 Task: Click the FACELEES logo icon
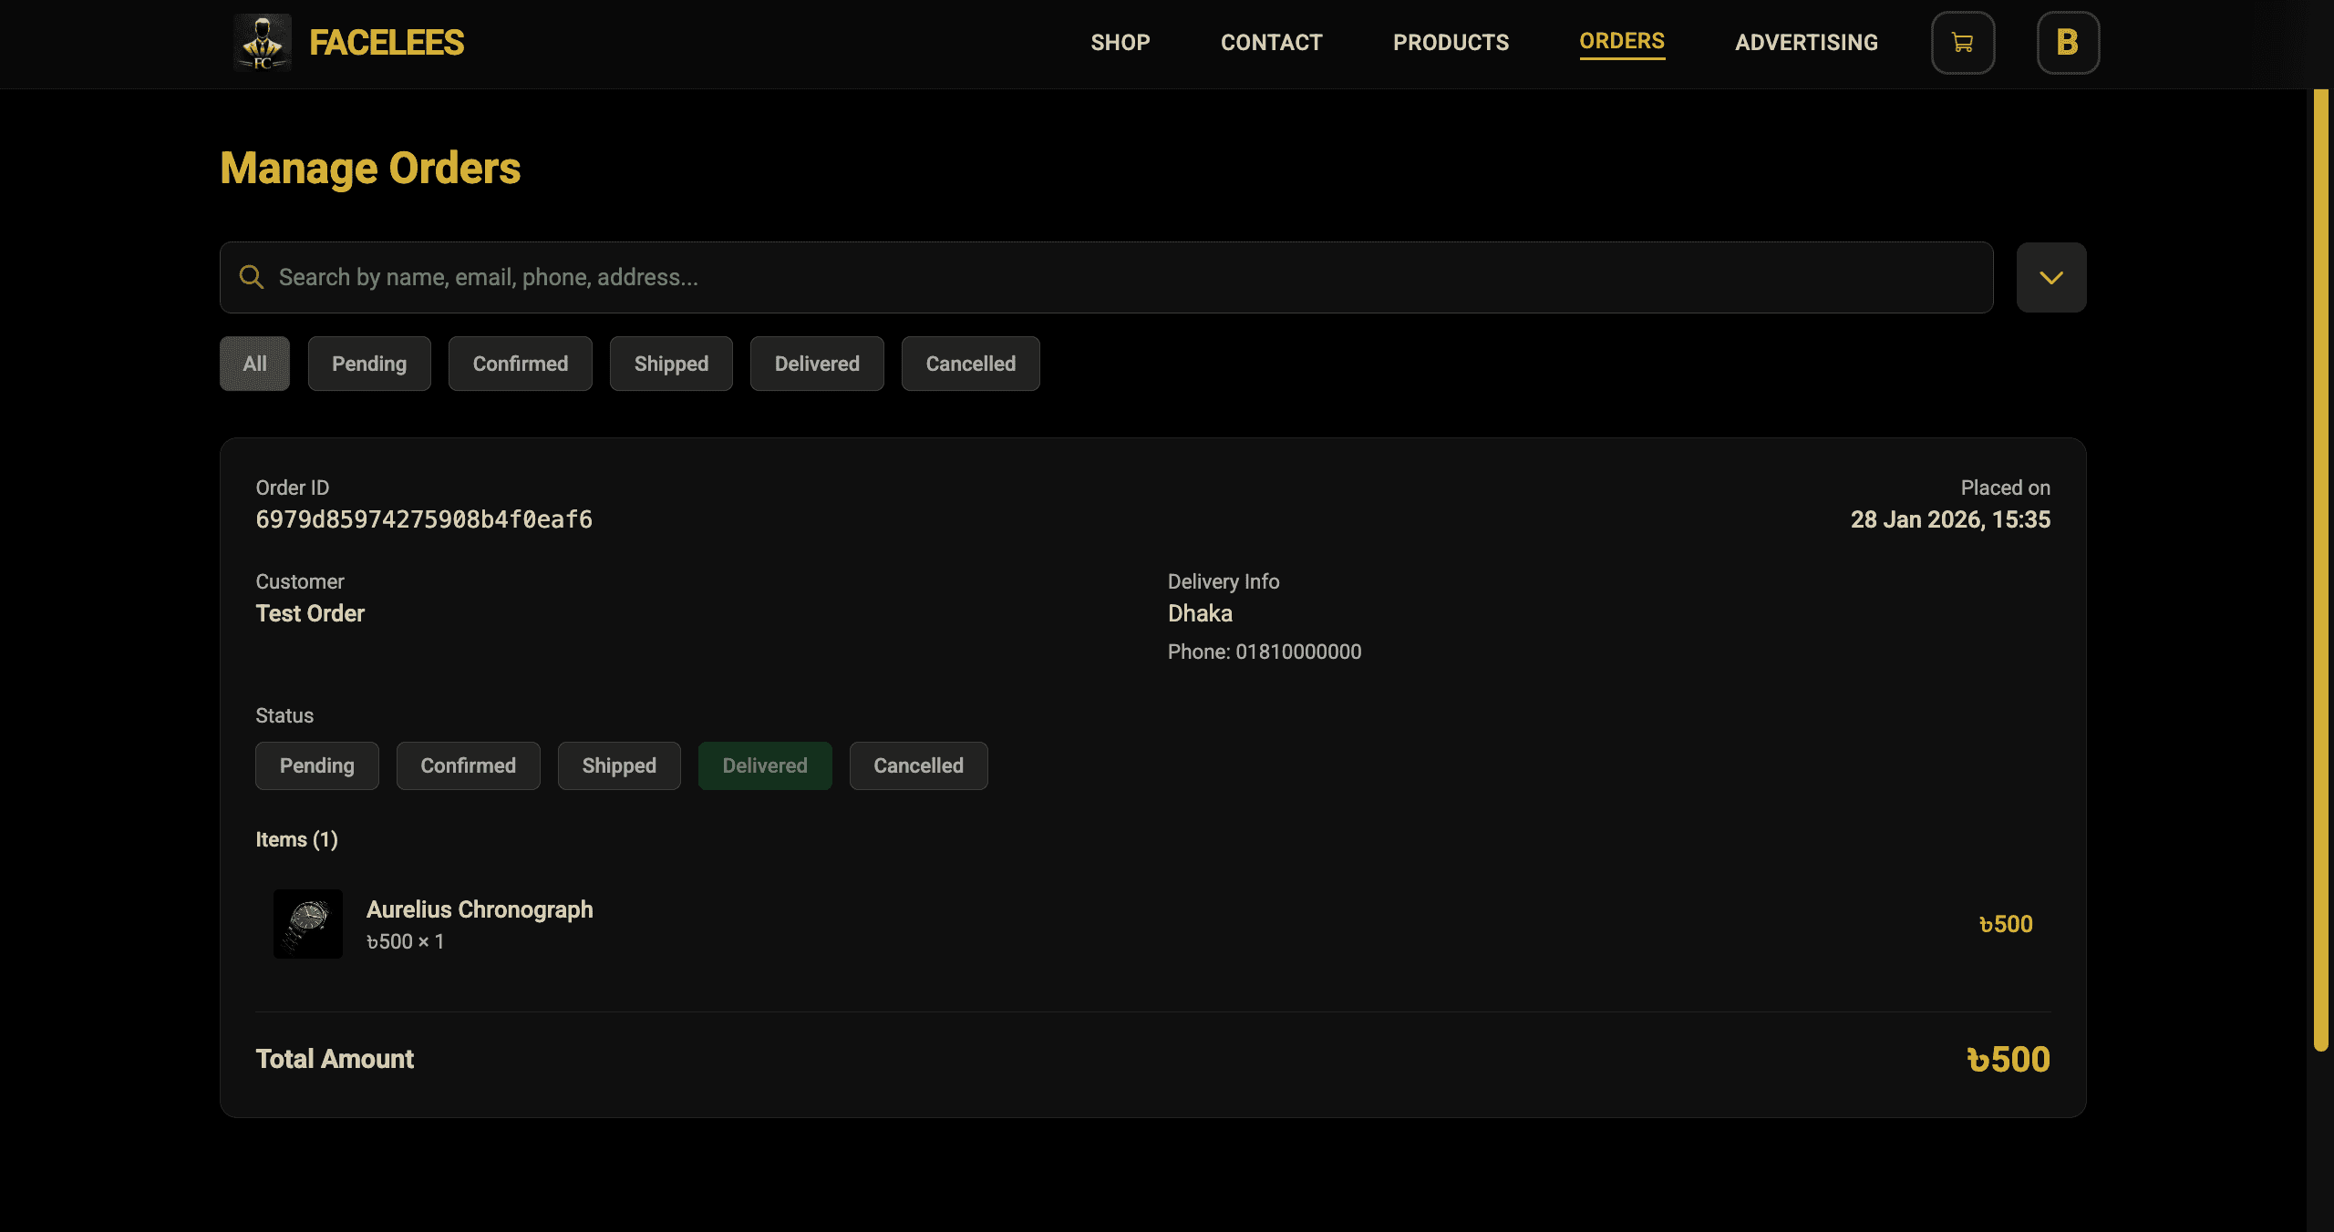click(x=263, y=42)
